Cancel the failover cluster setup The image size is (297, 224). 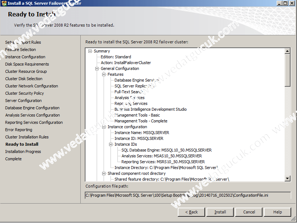click(x=249, y=212)
